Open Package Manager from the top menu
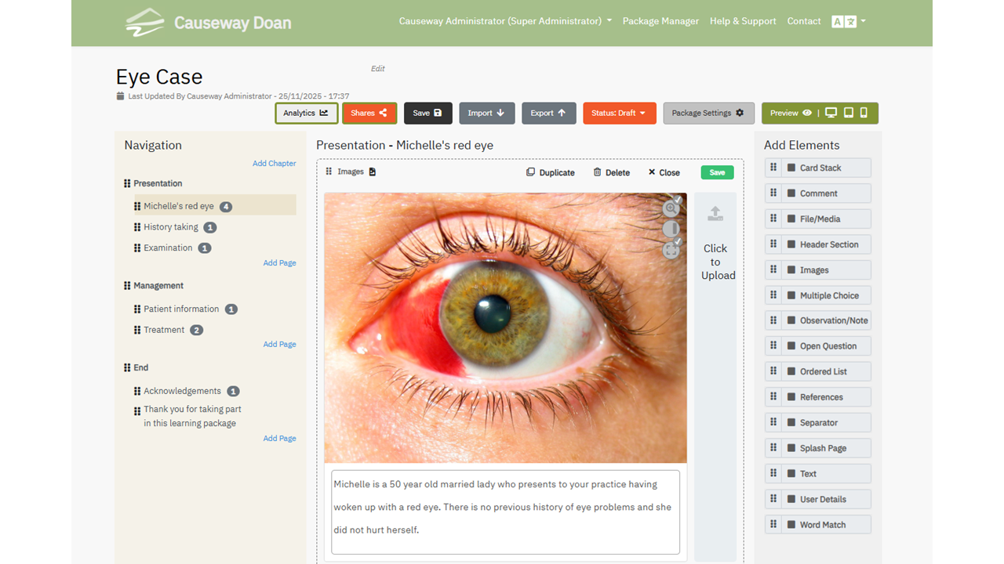This screenshot has width=1004, height=564. tap(660, 21)
